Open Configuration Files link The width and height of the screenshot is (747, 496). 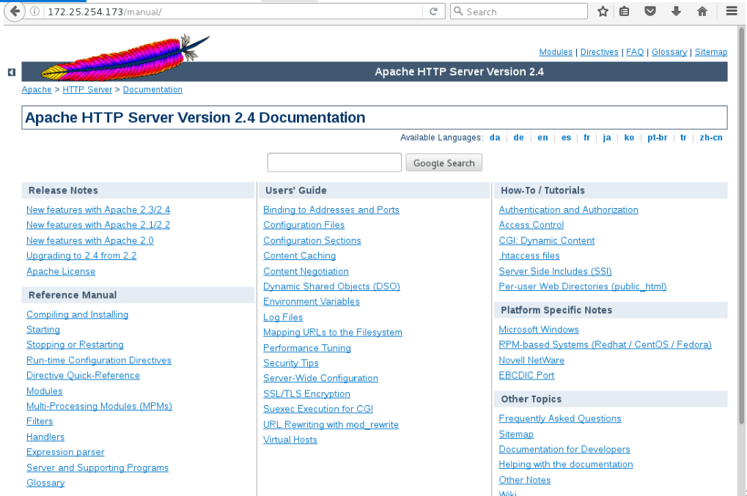click(304, 225)
